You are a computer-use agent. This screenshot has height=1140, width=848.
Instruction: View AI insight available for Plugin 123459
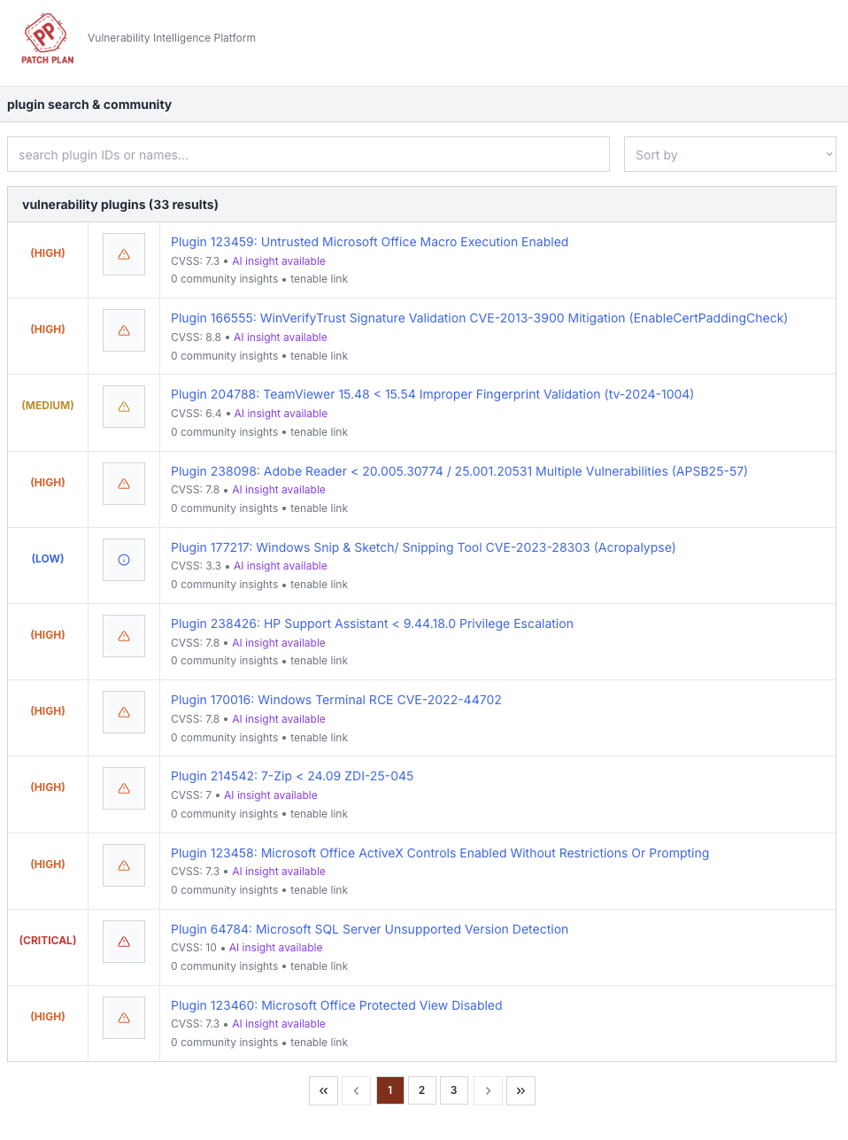279,261
